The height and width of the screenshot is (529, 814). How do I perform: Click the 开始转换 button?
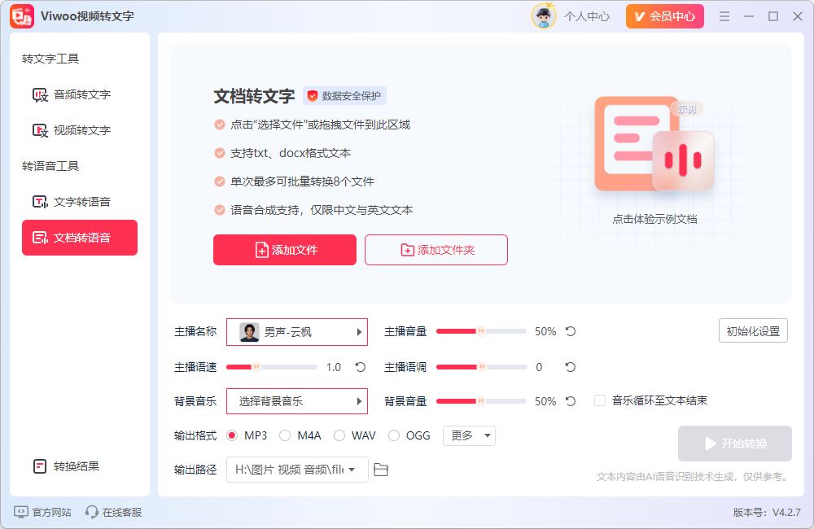pyautogui.click(x=735, y=444)
